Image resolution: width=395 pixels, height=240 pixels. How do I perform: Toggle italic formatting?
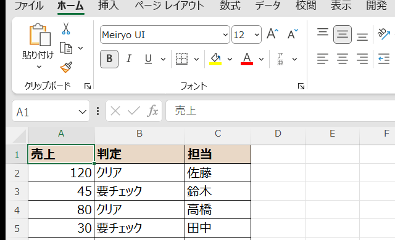[129, 58]
